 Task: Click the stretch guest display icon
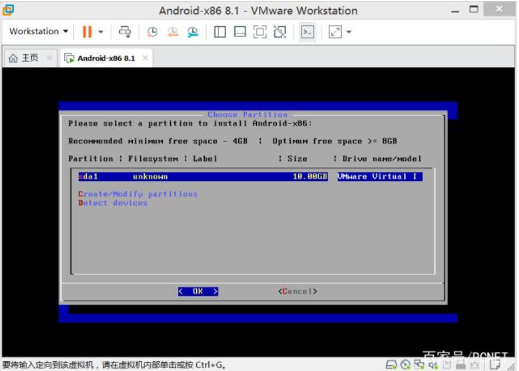[335, 32]
